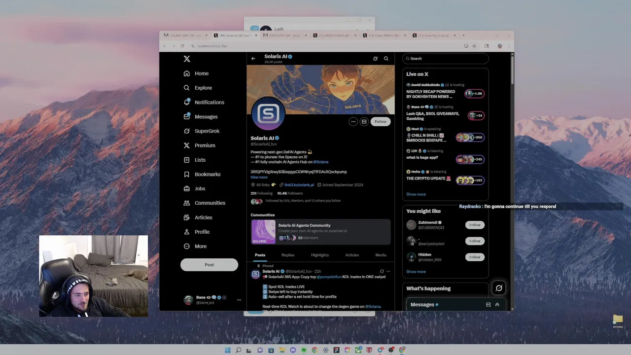Switch to the Articles tab on profile
Viewport: 631px width, 355px height.
coord(352,255)
